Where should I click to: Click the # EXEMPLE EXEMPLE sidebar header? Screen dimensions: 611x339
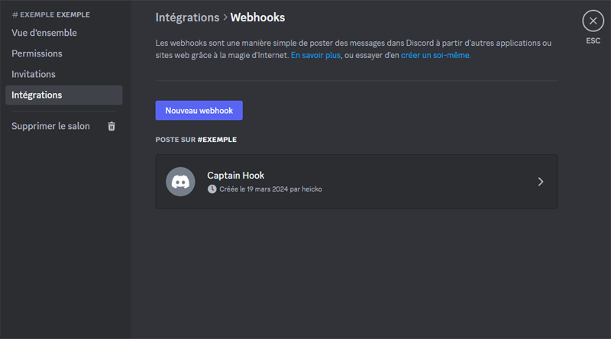point(50,15)
